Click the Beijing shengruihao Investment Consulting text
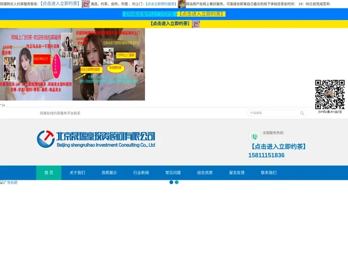The height and width of the screenshot is (261, 348). [x=106, y=145]
